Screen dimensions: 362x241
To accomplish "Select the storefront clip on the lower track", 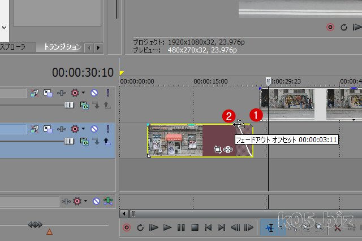I will [200, 141].
